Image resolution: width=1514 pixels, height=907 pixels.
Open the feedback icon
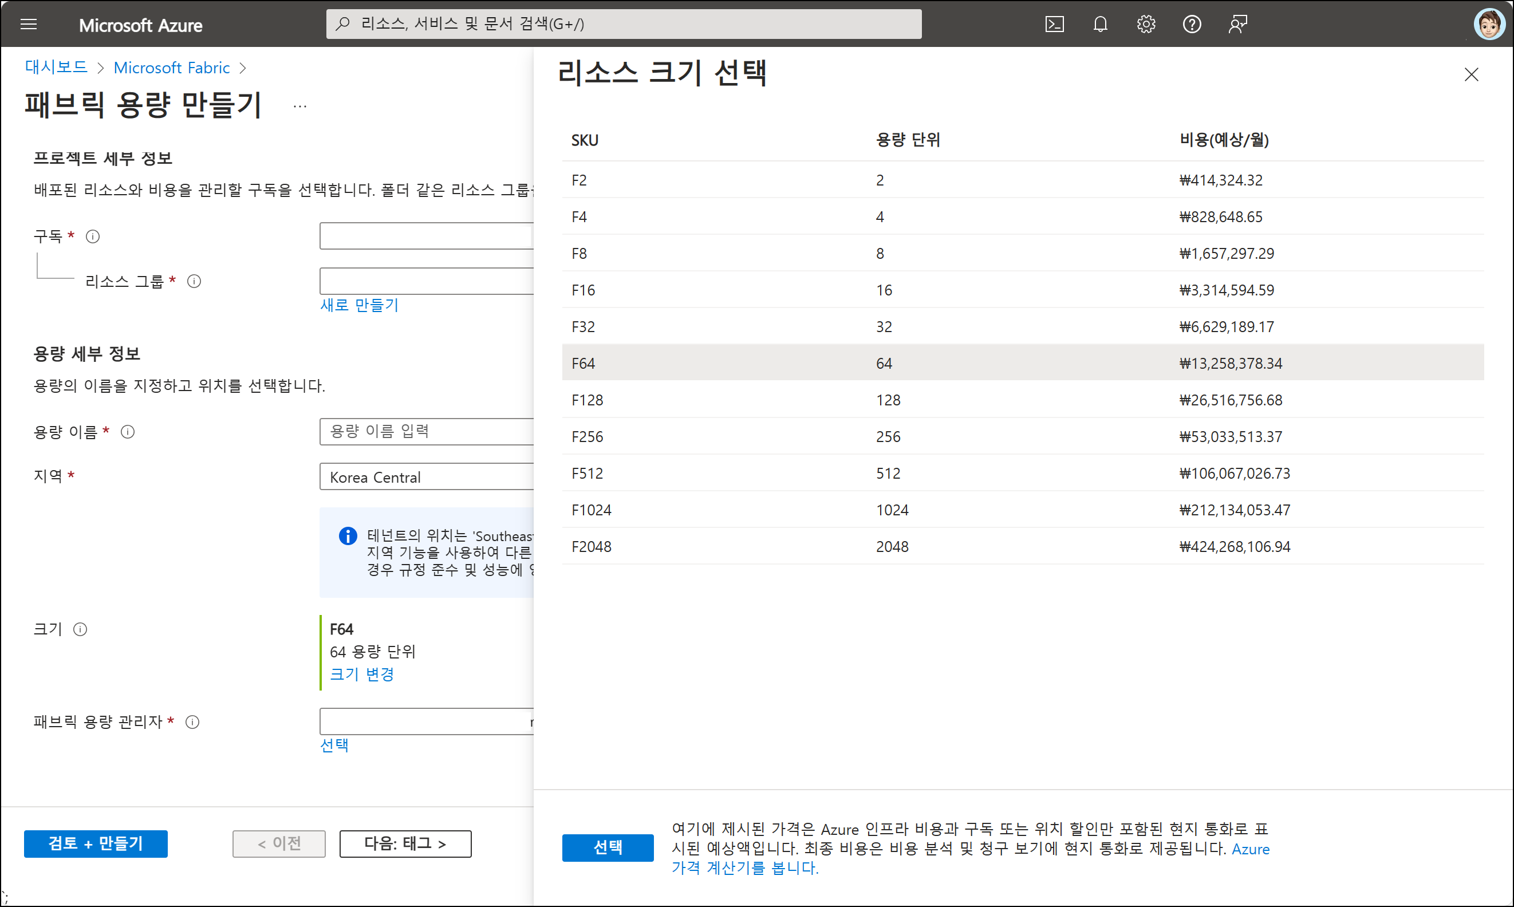click(1238, 25)
